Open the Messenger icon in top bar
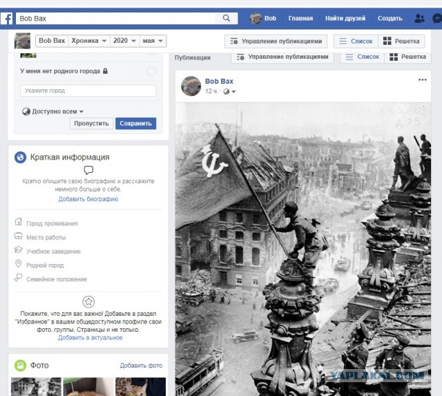 click(x=437, y=19)
